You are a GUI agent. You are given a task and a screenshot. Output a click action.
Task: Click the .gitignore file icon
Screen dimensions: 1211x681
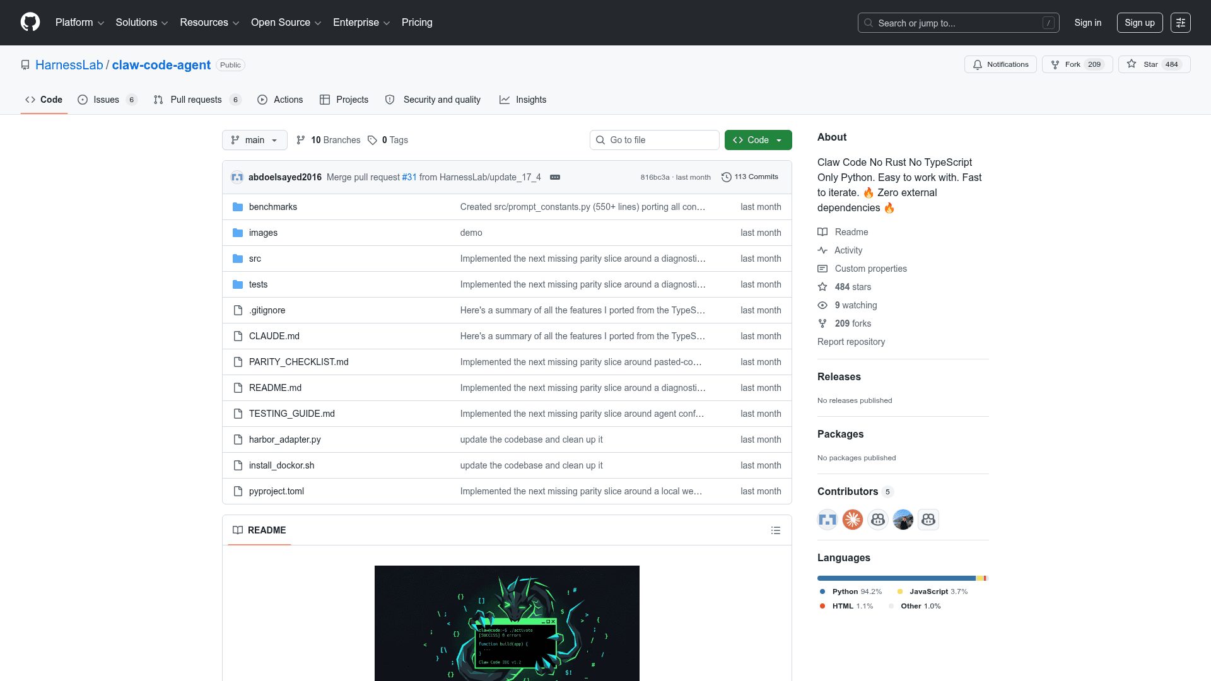click(x=238, y=310)
